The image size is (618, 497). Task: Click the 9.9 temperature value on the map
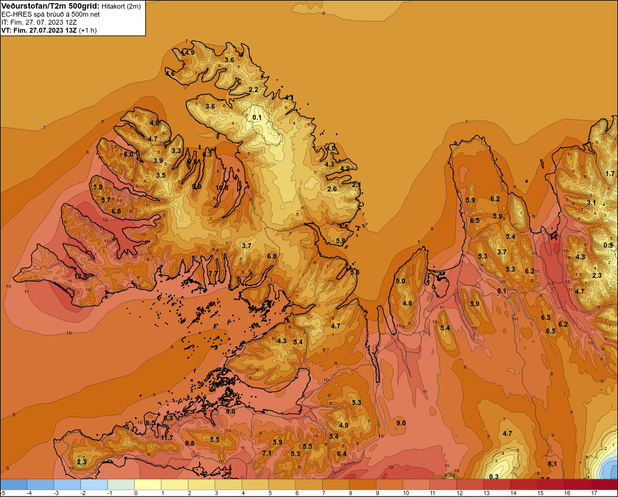click(x=197, y=186)
